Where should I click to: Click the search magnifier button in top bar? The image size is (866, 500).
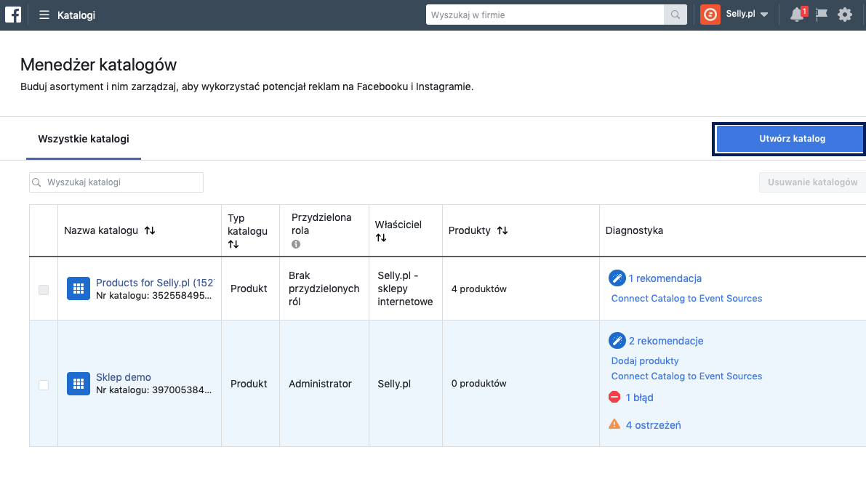click(x=675, y=15)
